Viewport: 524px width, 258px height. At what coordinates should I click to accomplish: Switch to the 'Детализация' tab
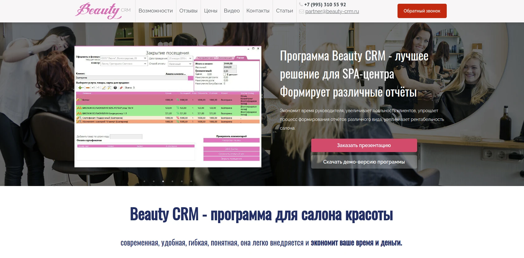(225, 58)
